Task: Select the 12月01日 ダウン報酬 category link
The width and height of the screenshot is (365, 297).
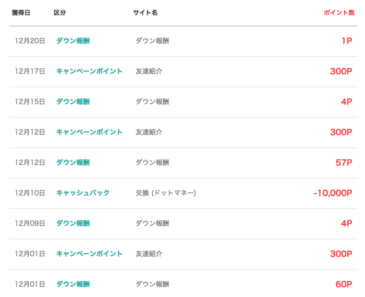Action: [73, 284]
